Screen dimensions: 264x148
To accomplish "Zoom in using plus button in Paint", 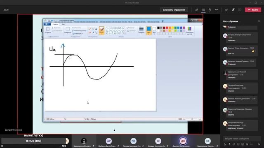I will pyautogui.click(x=200, y=119).
